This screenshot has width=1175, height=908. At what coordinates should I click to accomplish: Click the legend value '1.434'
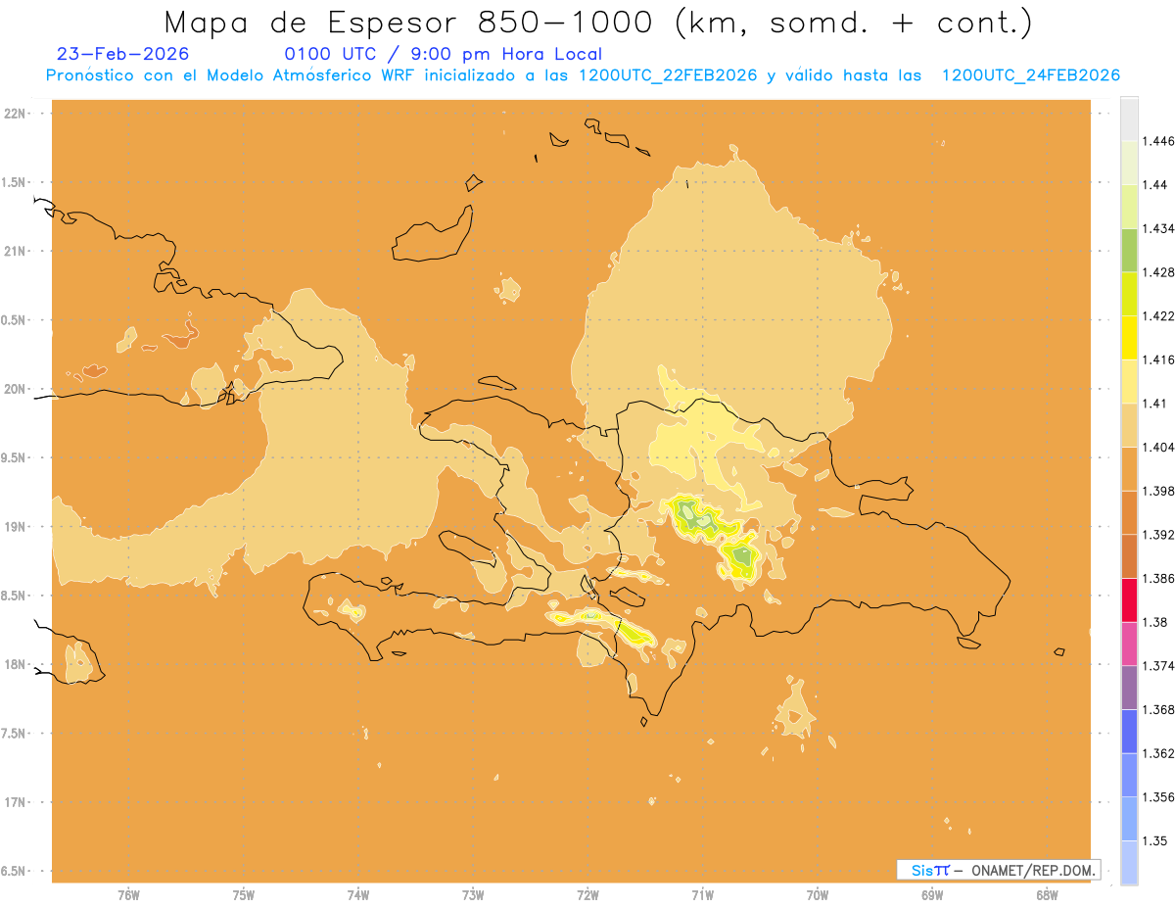(x=1159, y=228)
